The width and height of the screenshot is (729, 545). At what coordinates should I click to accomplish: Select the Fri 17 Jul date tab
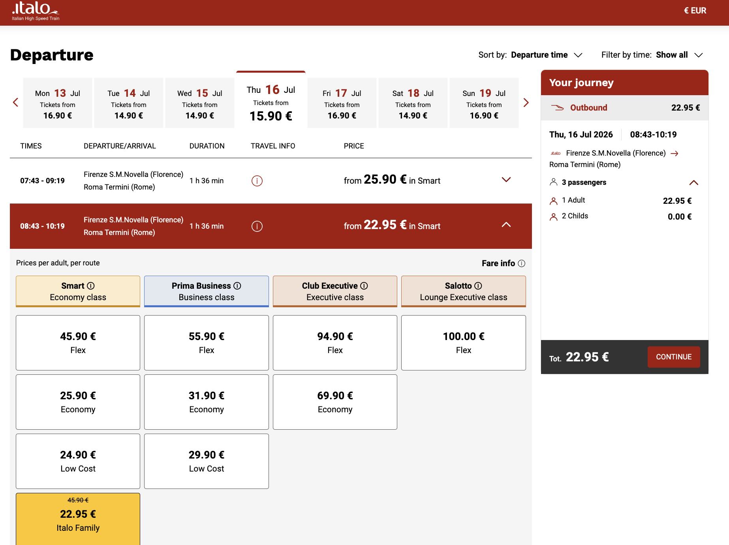pyautogui.click(x=342, y=103)
